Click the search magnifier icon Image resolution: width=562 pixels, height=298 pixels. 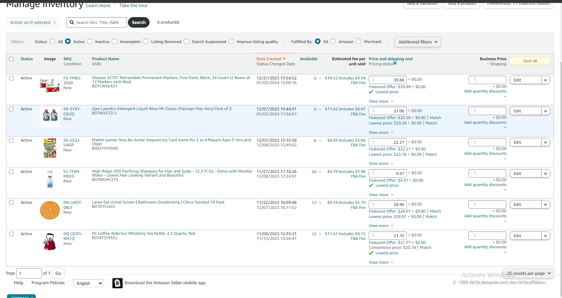[72, 23]
